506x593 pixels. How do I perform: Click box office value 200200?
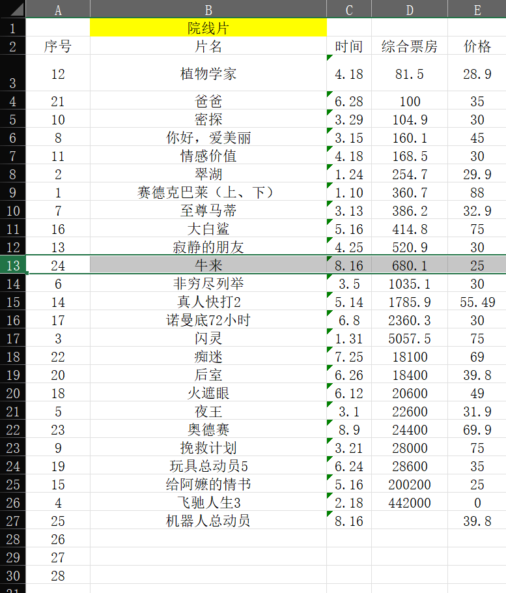pos(410,484)
